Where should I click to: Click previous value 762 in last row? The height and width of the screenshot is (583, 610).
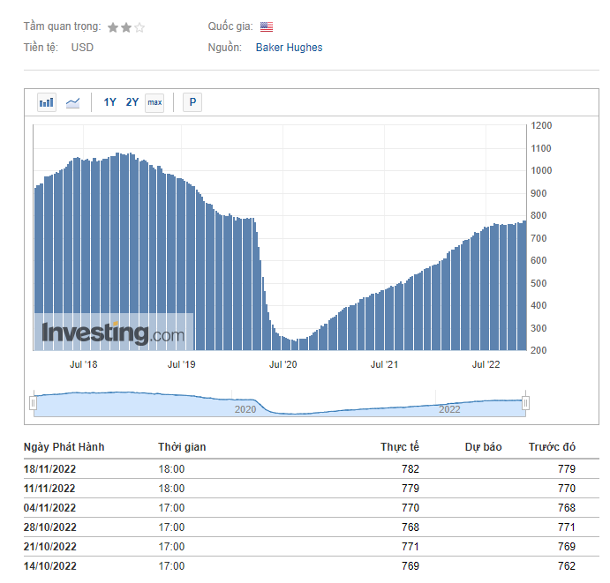[567, 566]
